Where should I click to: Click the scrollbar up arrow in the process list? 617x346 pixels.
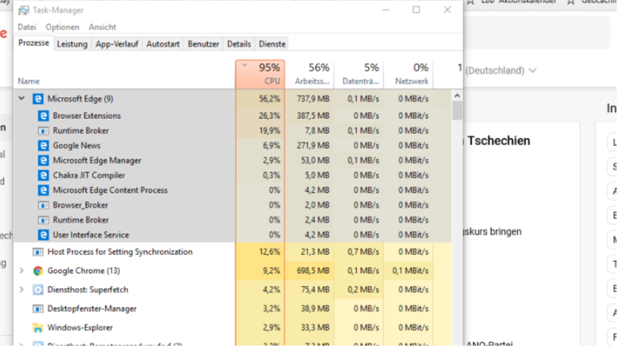457,96
